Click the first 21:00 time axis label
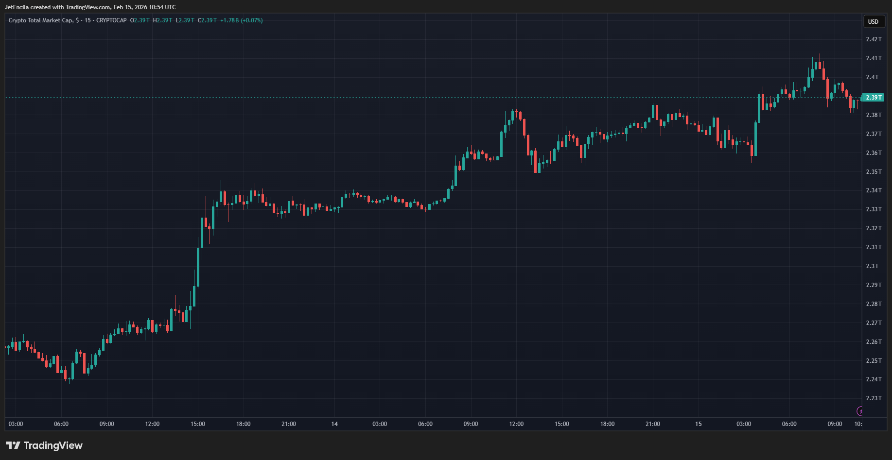Viewport: 892px width, 460px height. click(x=289, y=424)
